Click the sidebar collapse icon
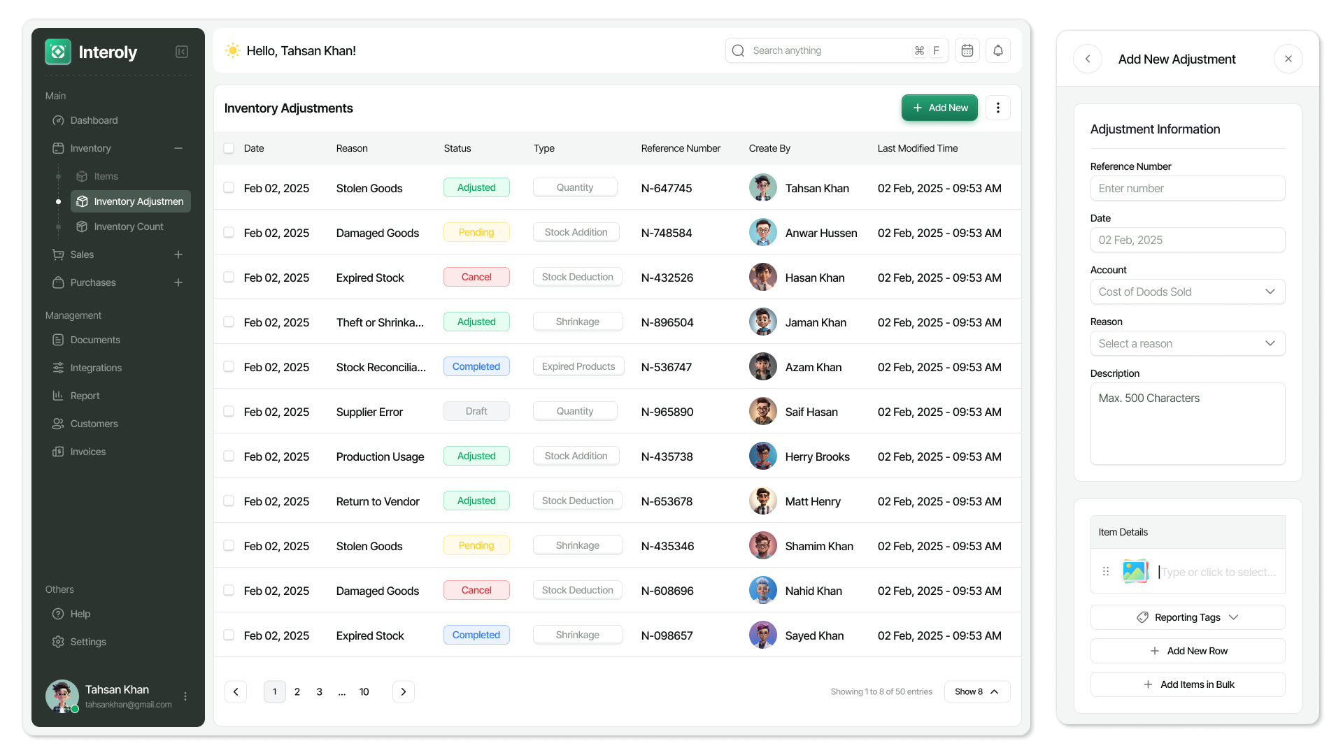The width and height of the screenshot is (1343, 755). point(182,52)
